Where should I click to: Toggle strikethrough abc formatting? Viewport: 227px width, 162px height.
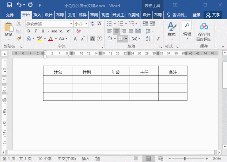[x=54, y=31]
